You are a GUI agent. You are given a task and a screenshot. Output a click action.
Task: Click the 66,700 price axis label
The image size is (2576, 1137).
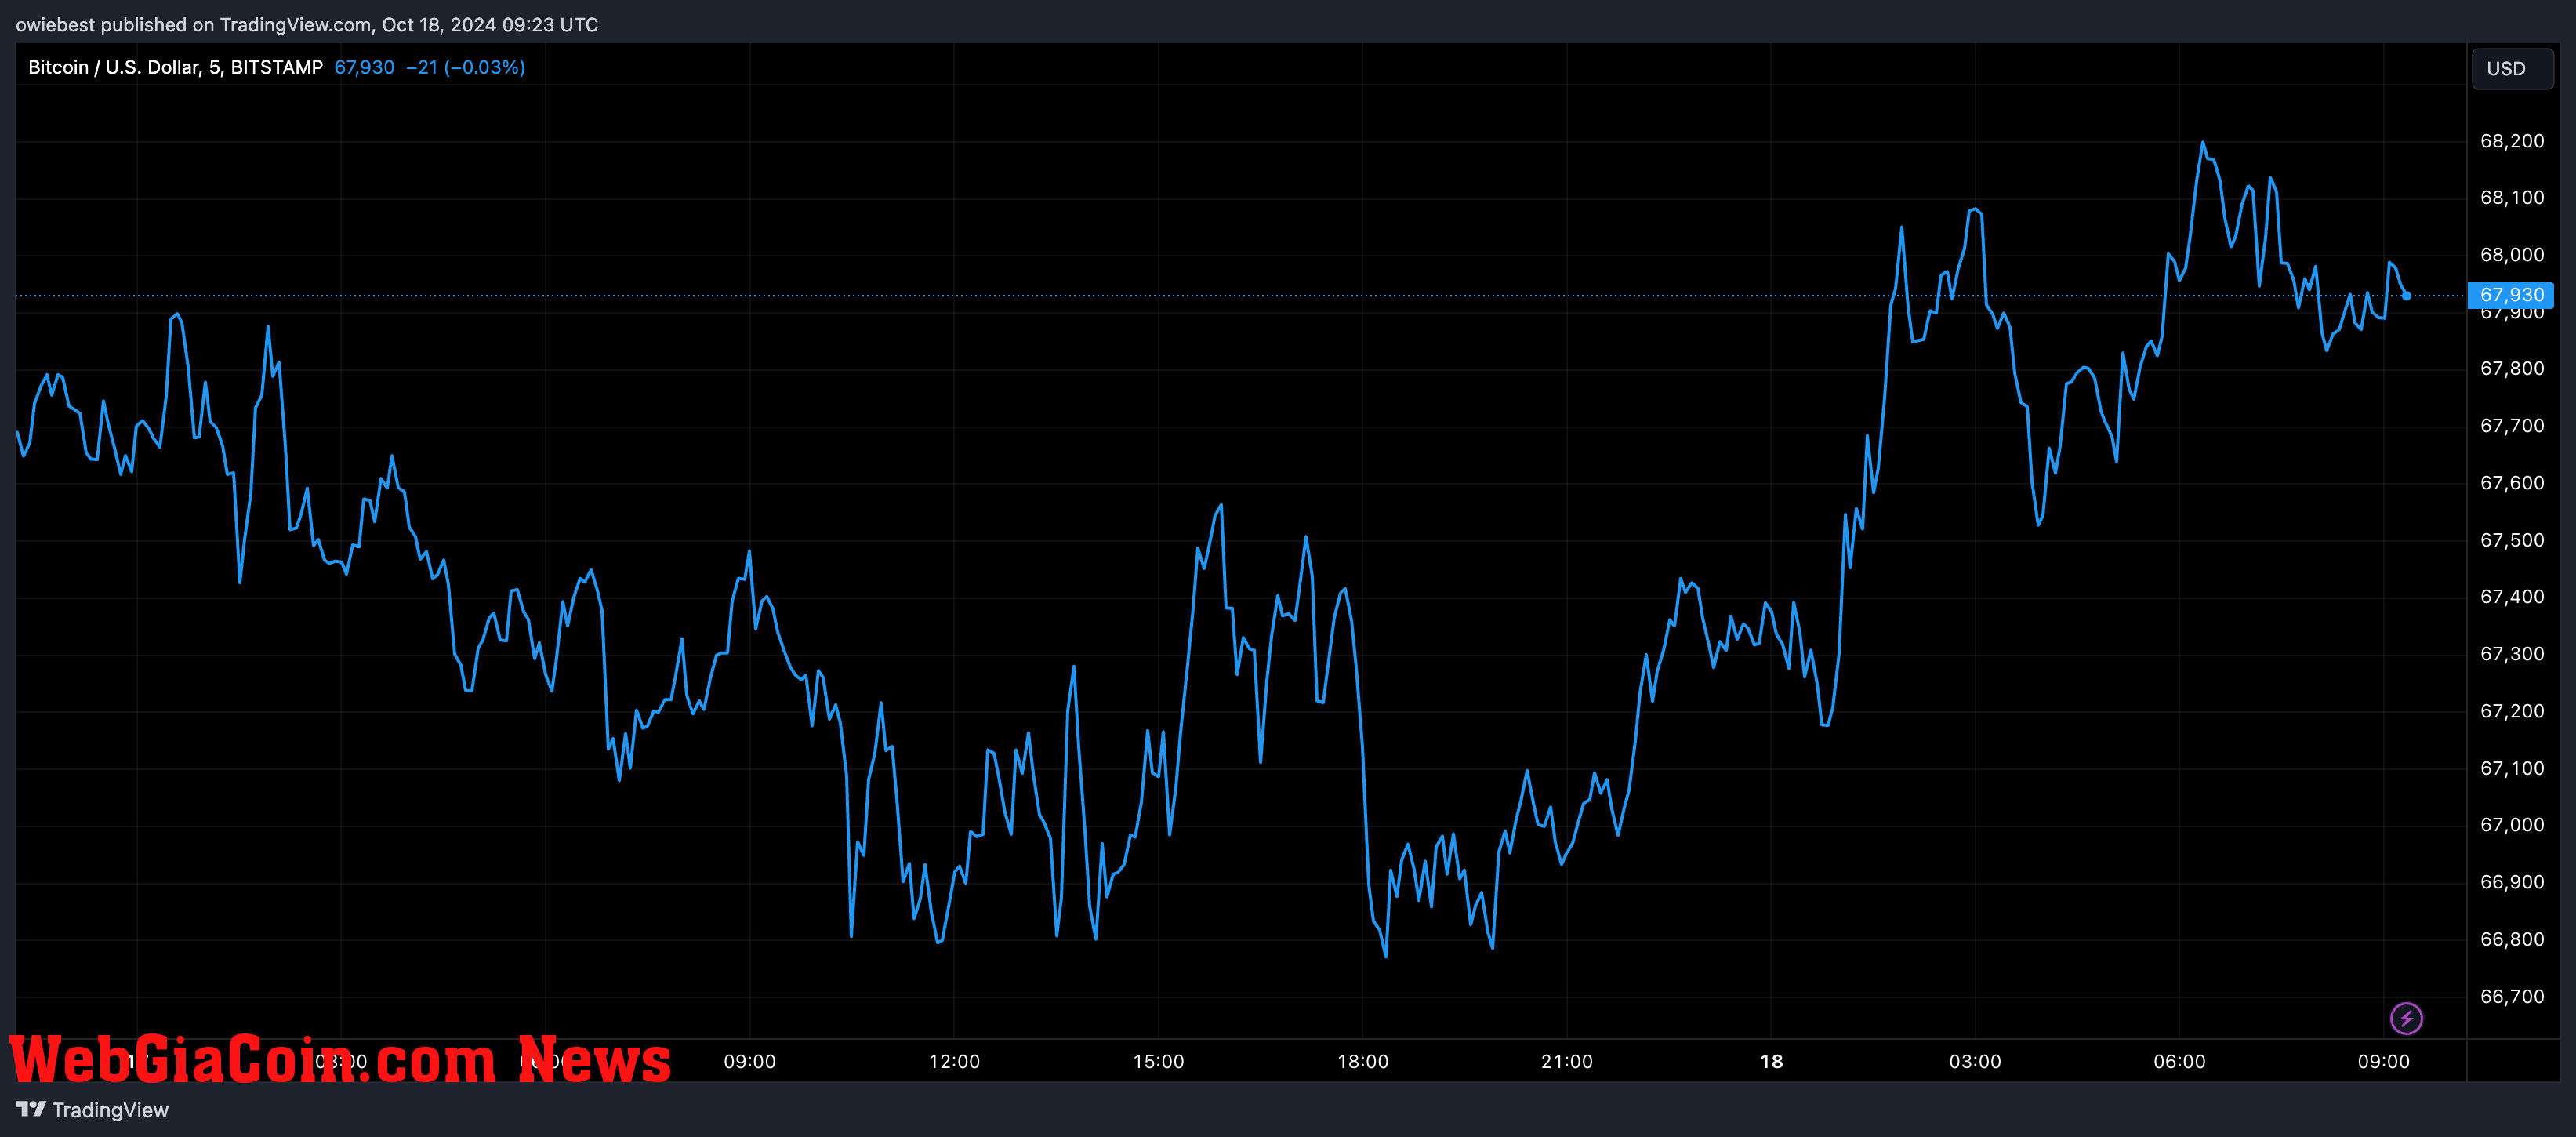click(2512, 996)
